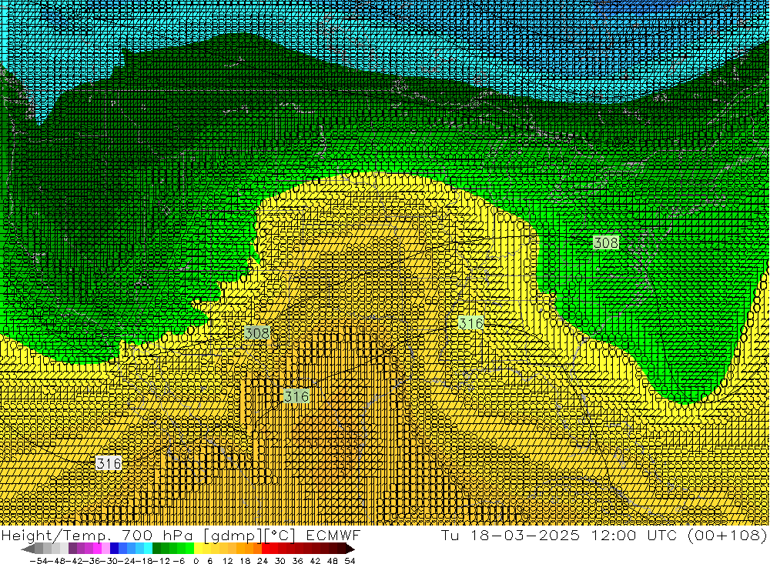Click the 'Height/Temp. 700 hPa' title text
Image resolution: width=770 pixels, height=564 pixels.
97,535
